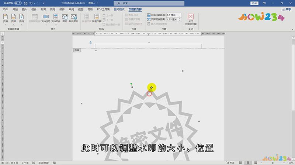Click the macro recording icon in status bar
295x165 pixels.
coord(54,163)
